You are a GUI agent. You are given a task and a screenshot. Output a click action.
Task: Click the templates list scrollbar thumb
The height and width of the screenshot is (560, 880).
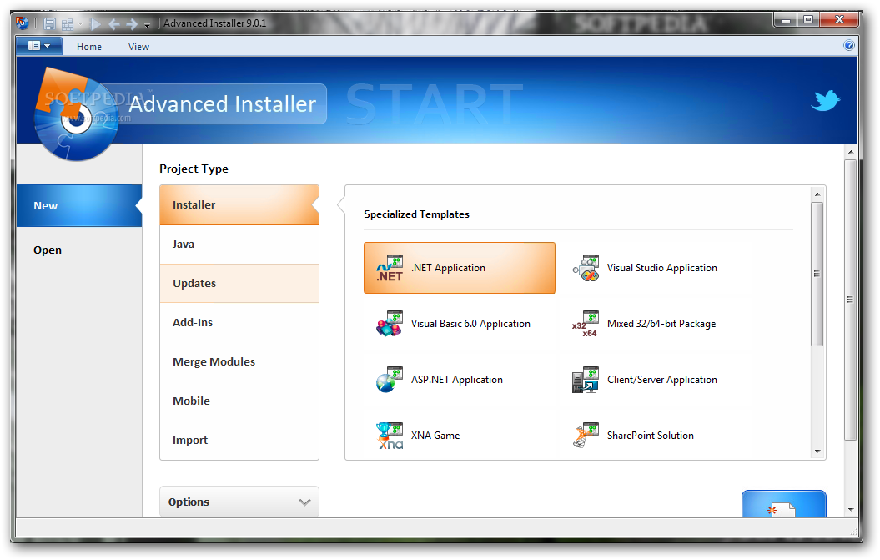817,274
